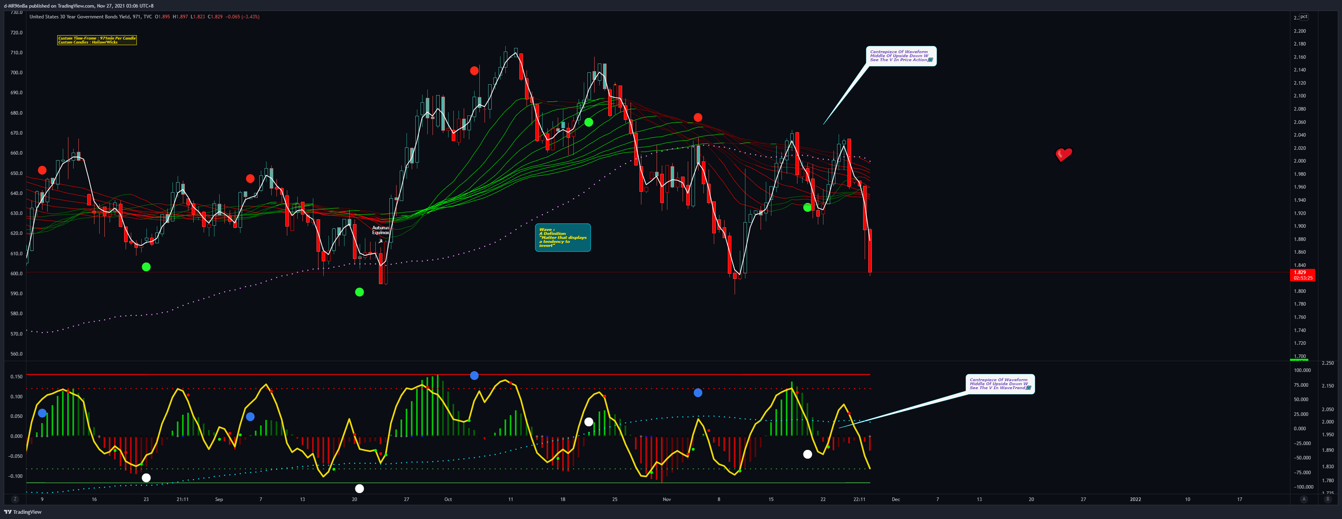Click the 2.200 value on right price scale
Screen dimensions: 1342x519
coord(1300,31)
